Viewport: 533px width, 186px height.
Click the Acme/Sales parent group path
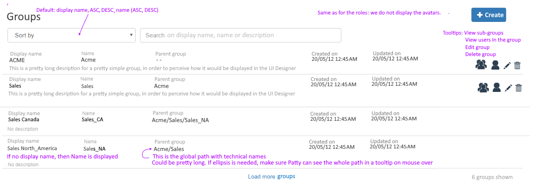click(x=169, y=149)
